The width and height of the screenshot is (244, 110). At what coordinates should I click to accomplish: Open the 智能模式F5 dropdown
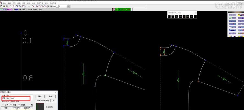53,6
